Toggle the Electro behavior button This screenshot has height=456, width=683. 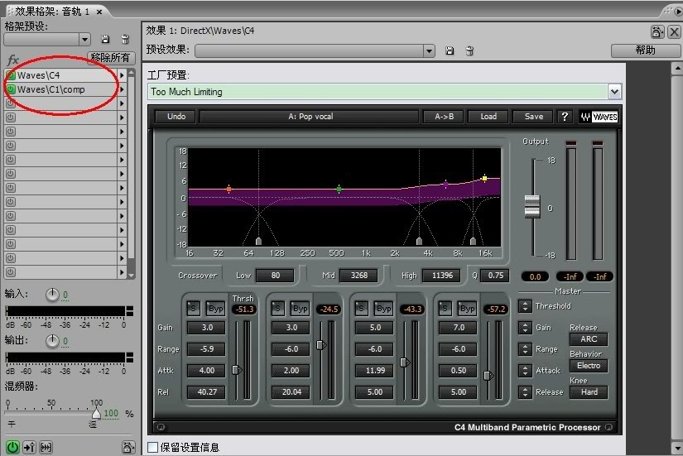(x=589, y=366)
